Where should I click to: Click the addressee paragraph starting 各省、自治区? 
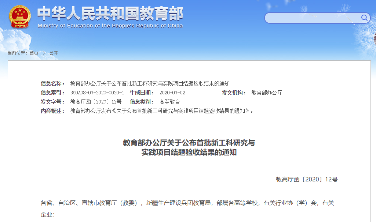click(187, 208)
